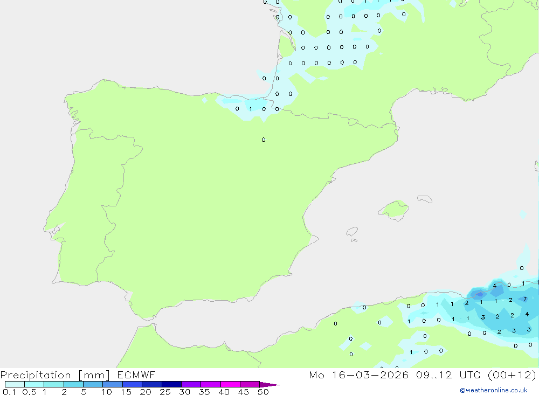Click the 40–45 mm magenta legend box
This screenshot has height=395, width=539.
230,384
